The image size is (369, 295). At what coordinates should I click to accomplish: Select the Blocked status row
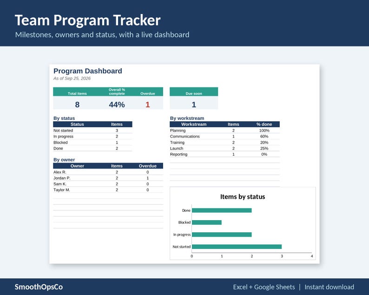coord(93,142)
